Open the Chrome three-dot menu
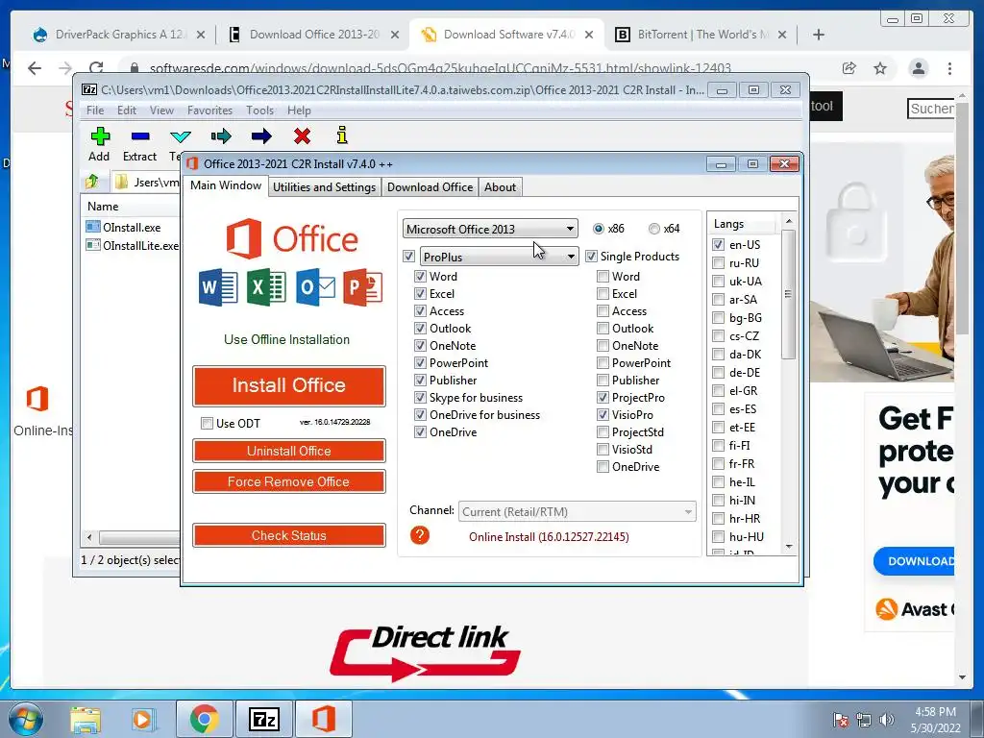 point(949,68)
